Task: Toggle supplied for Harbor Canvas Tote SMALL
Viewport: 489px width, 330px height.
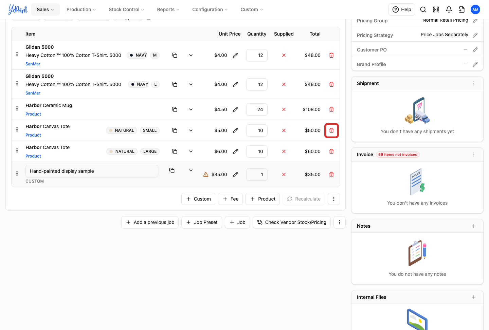Action: pos(284,130)
